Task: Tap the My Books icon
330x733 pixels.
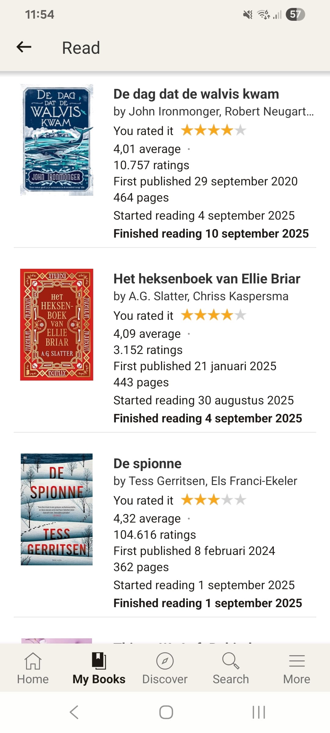Action: pyautogui.click(x=99, y=661)
